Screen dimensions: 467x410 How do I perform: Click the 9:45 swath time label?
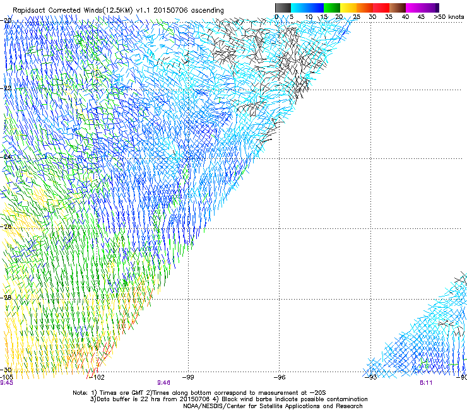[6, 383]
